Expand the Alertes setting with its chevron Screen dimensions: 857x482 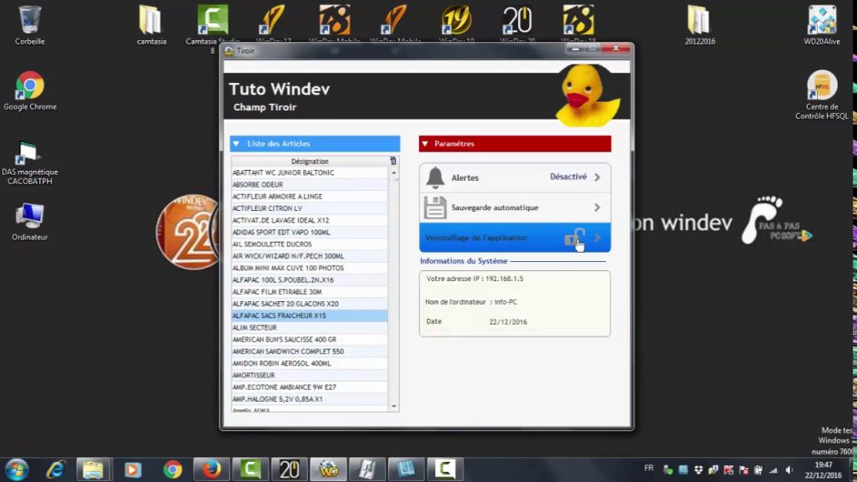[x=597, y=177]
